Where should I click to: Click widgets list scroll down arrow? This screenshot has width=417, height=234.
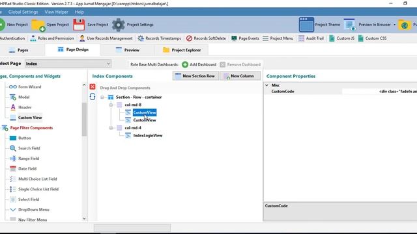pos(84,218)
